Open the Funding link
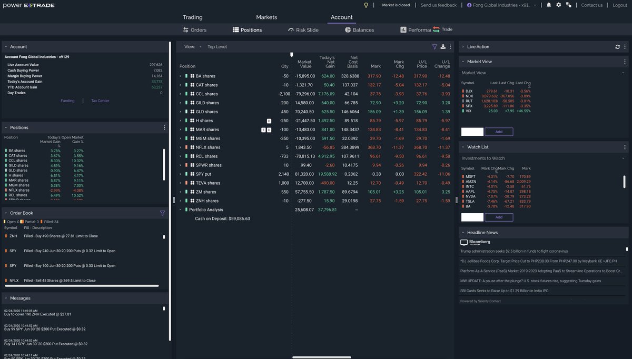 tap(67, 101)
